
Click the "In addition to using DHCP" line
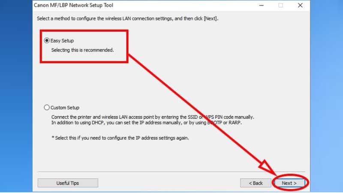(147, 123)
